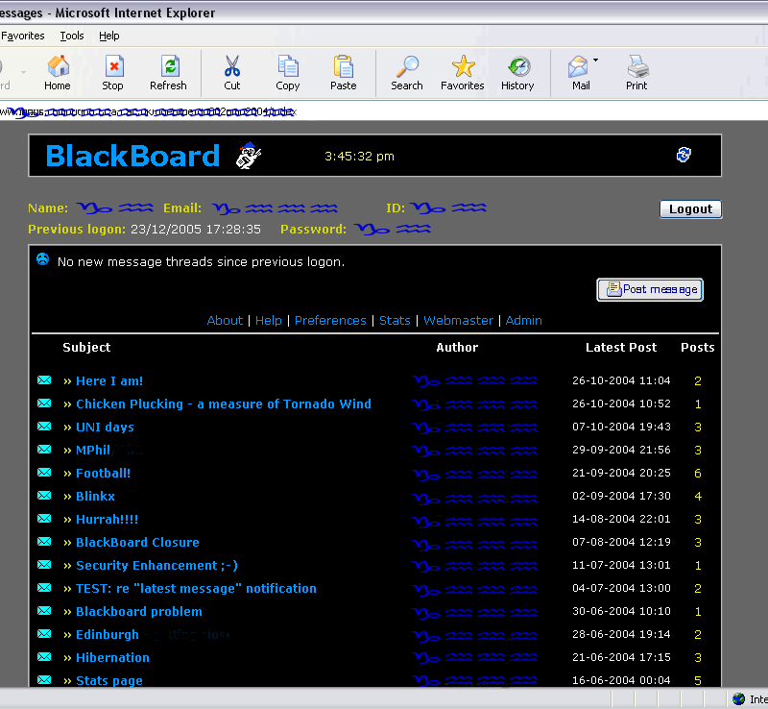Click the latest post date 26-10-2004 11:04
The width and height of the screenshot is (768, 709).
(x=621, y=380)
